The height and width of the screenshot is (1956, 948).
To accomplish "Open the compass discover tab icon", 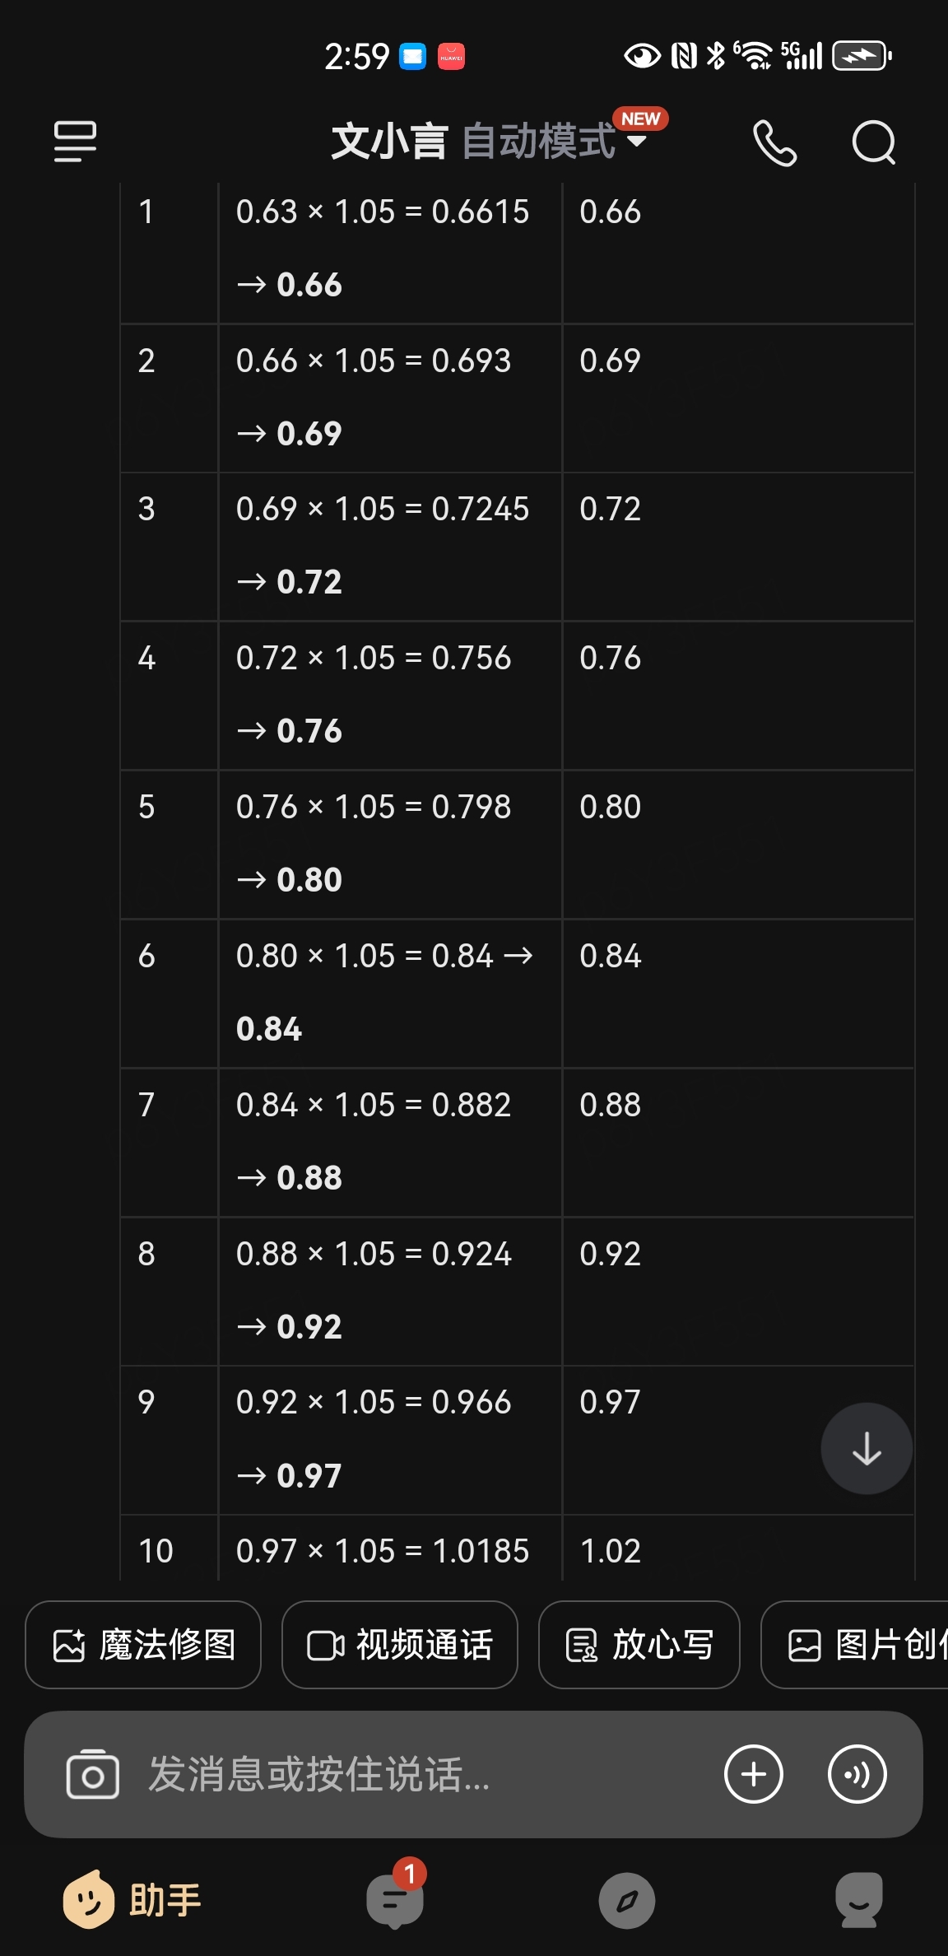I will click(x=626, y=1901).
